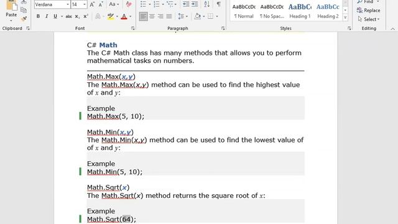Click the Multilevel List icon
This screenshot has width=398, height=224.
[x=170, y=4]
